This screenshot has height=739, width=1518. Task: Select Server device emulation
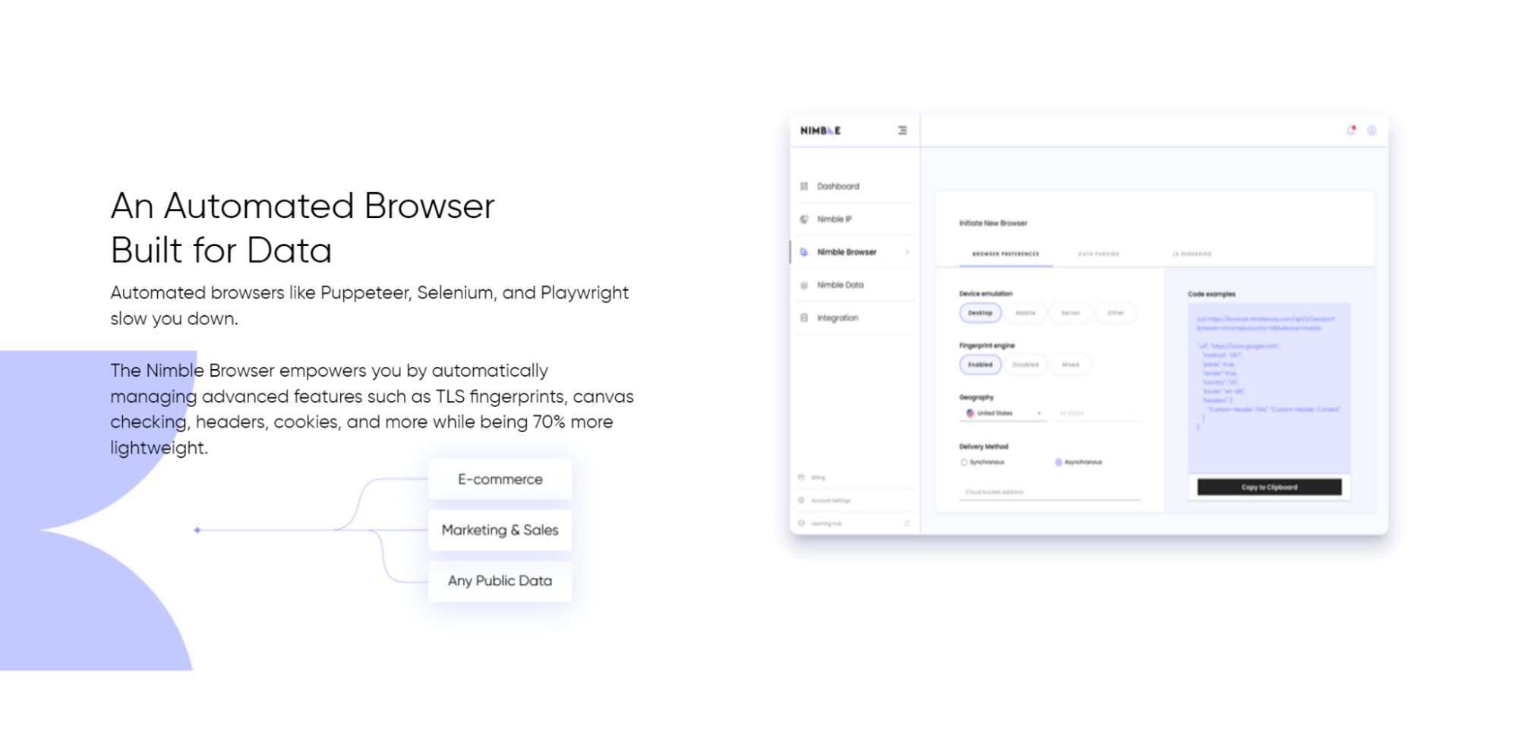(1070, 313)
